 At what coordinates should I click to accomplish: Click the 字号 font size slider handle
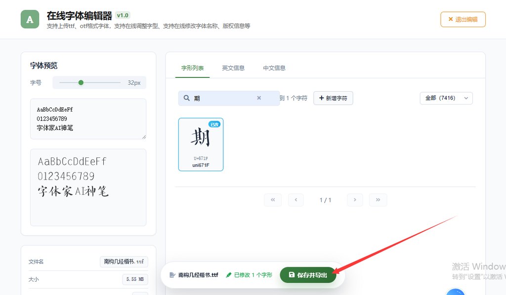81,82
